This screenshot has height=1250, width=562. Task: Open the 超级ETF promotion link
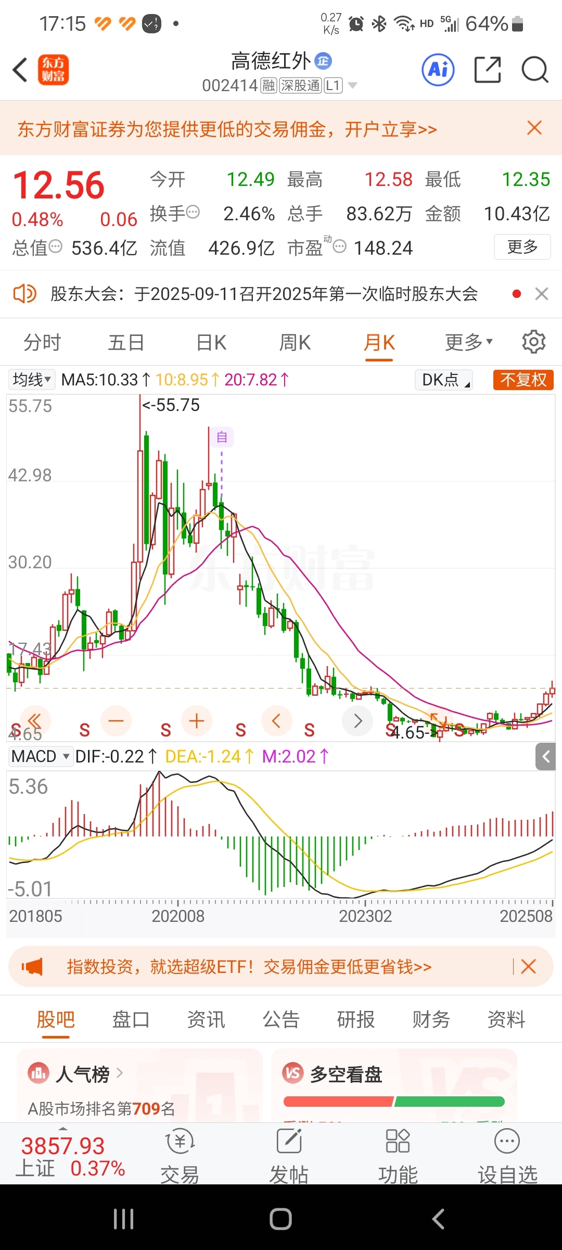(249, 967)
